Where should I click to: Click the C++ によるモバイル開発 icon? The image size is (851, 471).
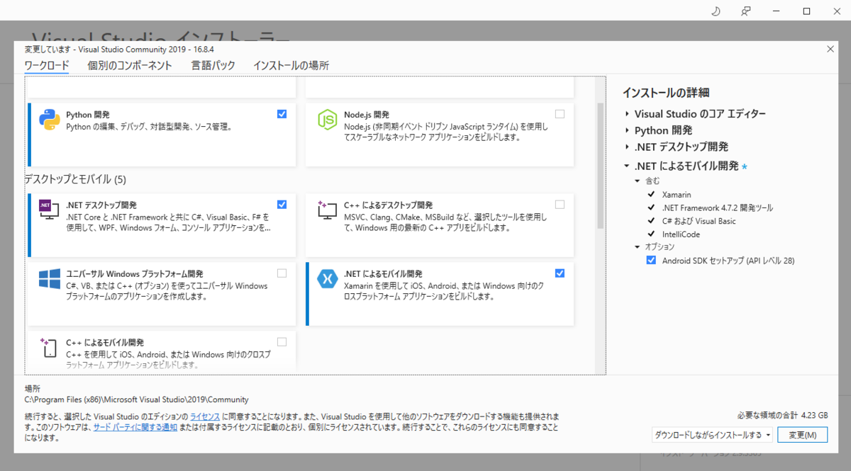click(48, 348)
